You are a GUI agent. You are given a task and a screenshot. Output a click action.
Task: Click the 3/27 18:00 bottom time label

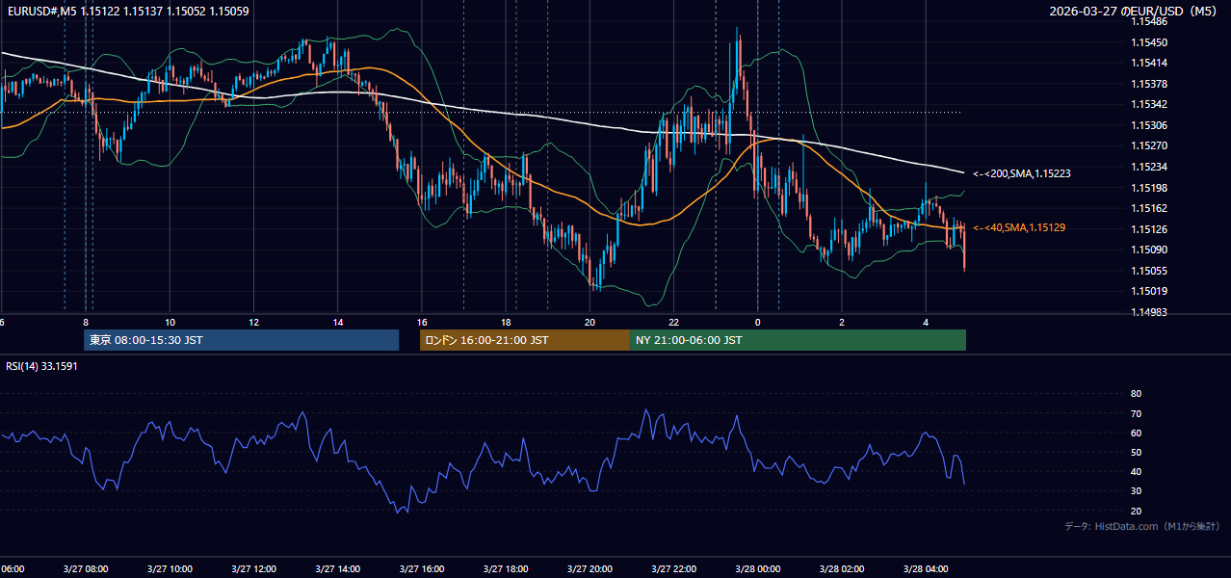pos(506,568)
